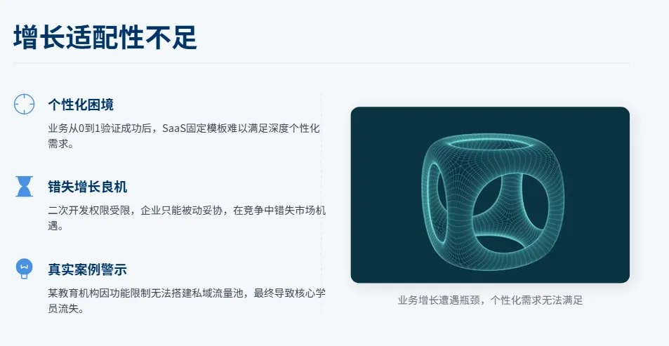669x346 pixels.
Task: Click the dashed vertical divider line
Action: click(322, 203)
